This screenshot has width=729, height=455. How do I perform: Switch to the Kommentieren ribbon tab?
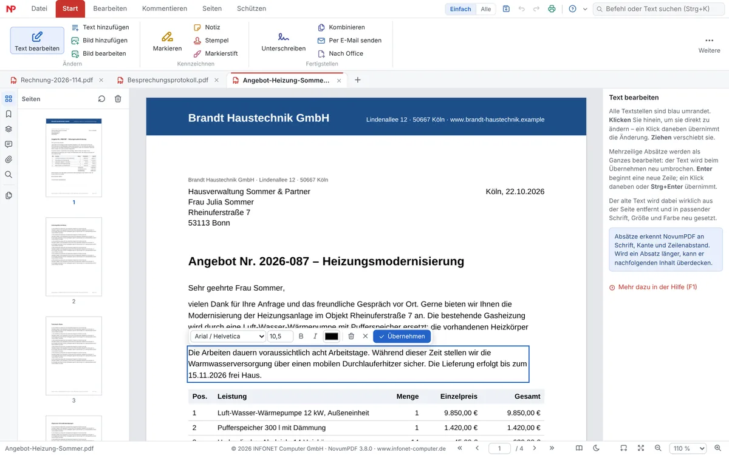coord(165,8)
